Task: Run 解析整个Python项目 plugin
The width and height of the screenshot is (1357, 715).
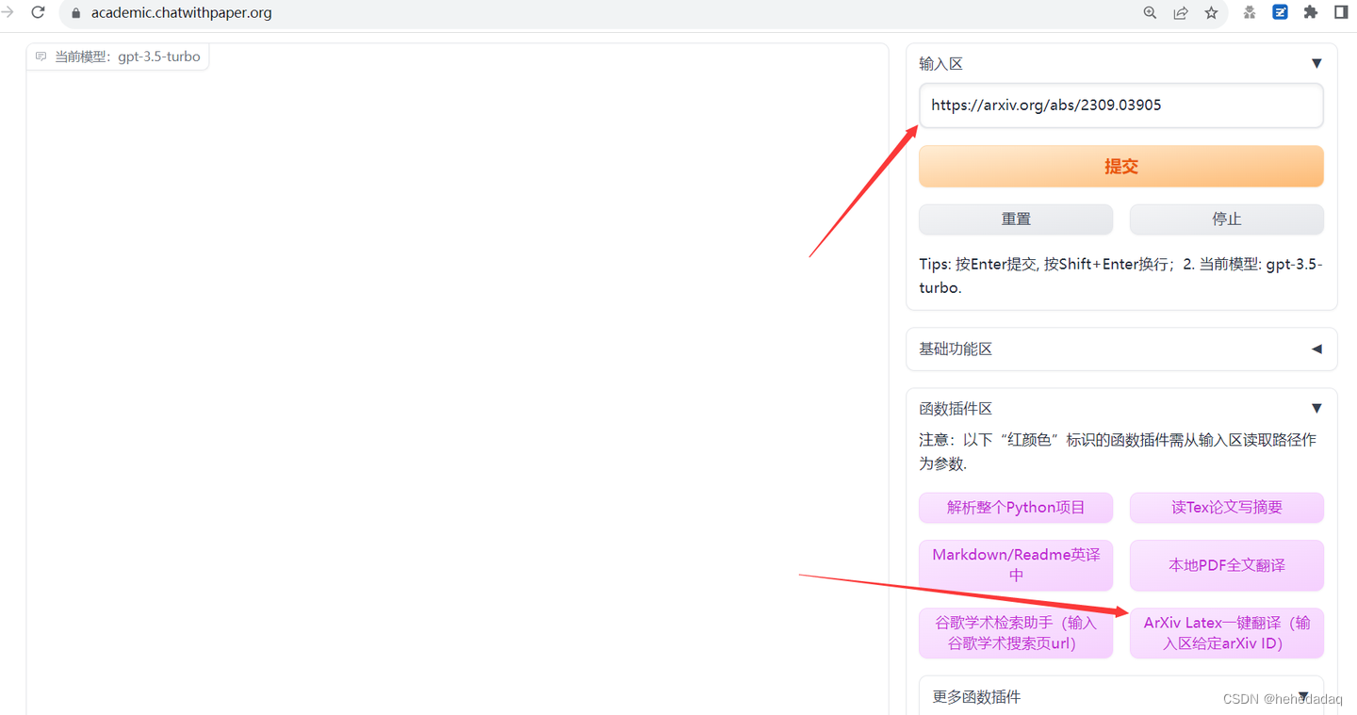Action: coord(1016,508)
